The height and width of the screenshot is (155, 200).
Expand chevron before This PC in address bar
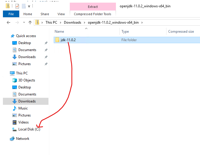click(42, 22)
